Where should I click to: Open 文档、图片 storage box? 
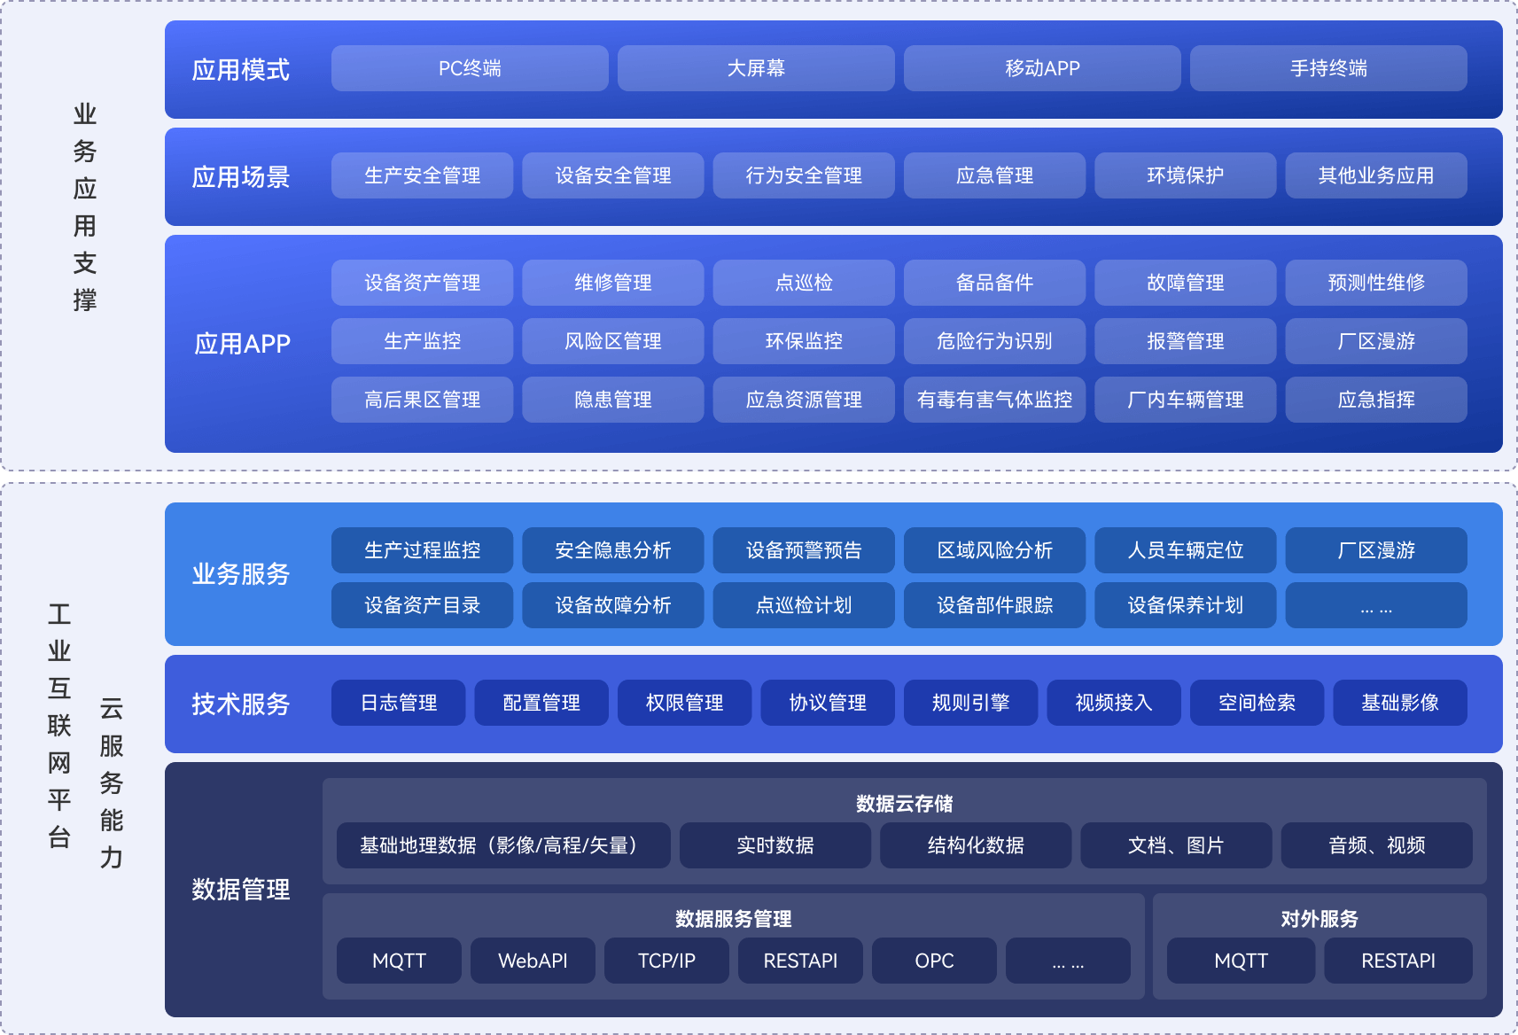pos(1176,845)
